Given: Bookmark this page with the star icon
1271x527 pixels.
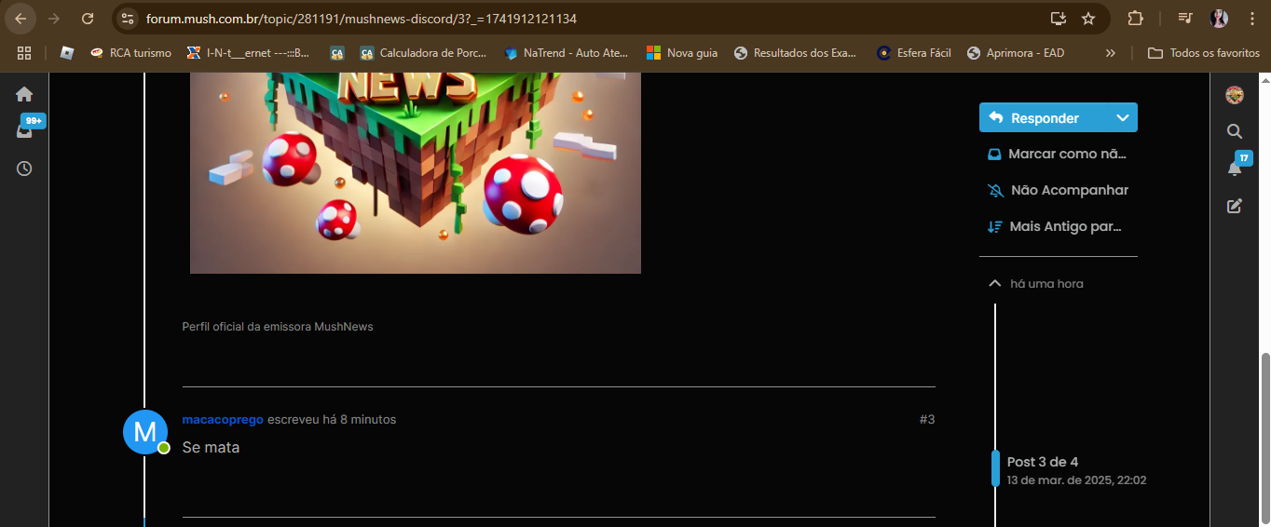Looking at the screenshot, I should pos(1088,19).
